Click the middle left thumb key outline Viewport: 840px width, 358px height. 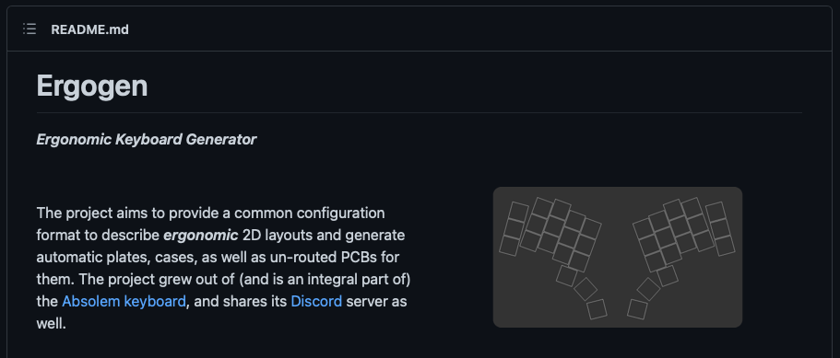(586, 289)
